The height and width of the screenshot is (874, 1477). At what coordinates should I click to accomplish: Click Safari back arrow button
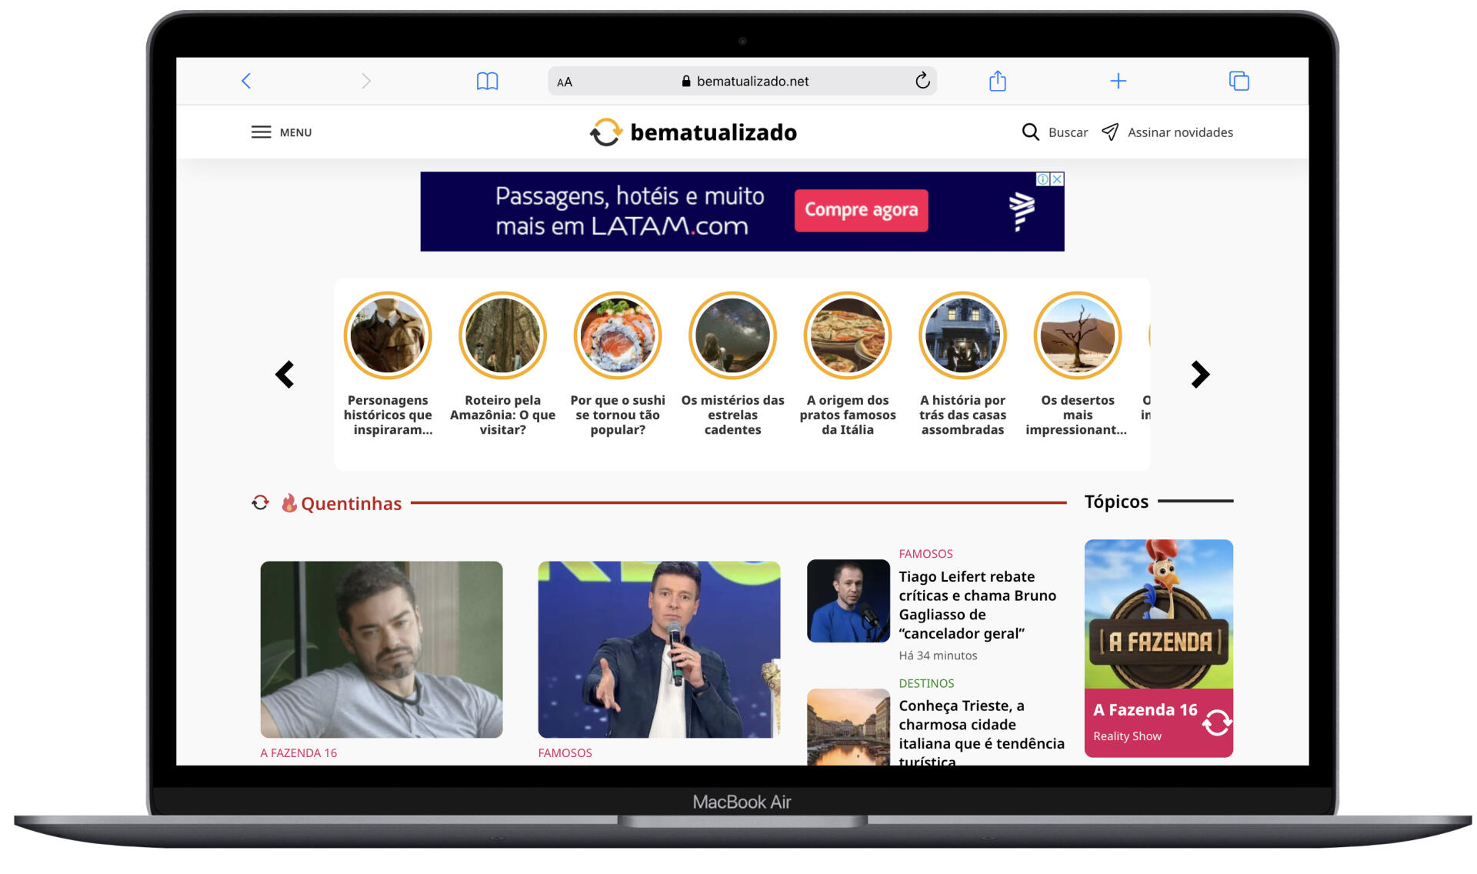246,81
